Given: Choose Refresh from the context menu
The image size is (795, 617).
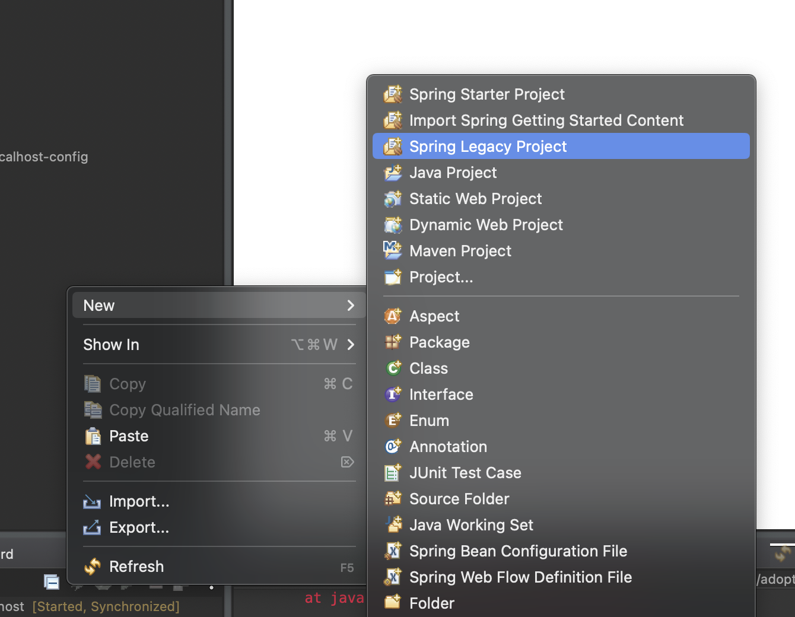Looking at the screenshot, I should pos(219,567).
